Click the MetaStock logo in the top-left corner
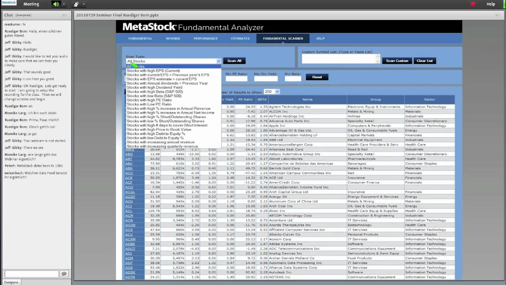Image resolution: width=506 pixels, height=285 pixels. pos(8,3)
